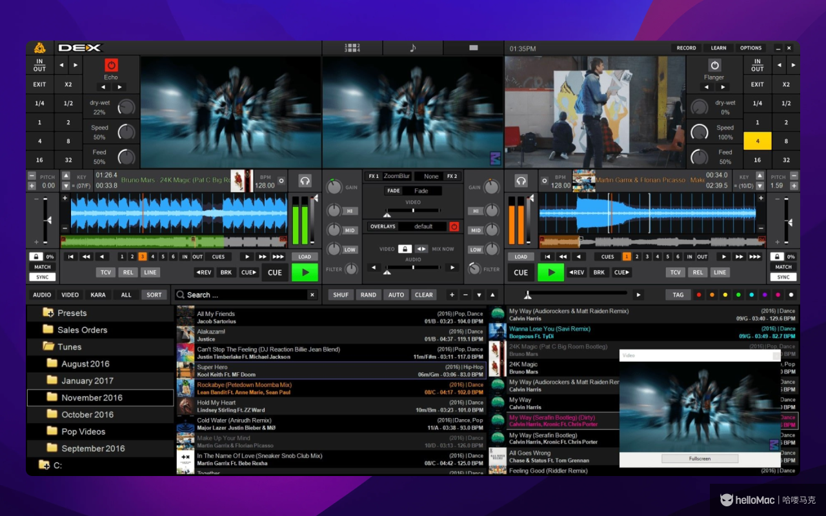Open the OPTIONS menu in the top bar

pyautogui.click(x=750, y=48)
